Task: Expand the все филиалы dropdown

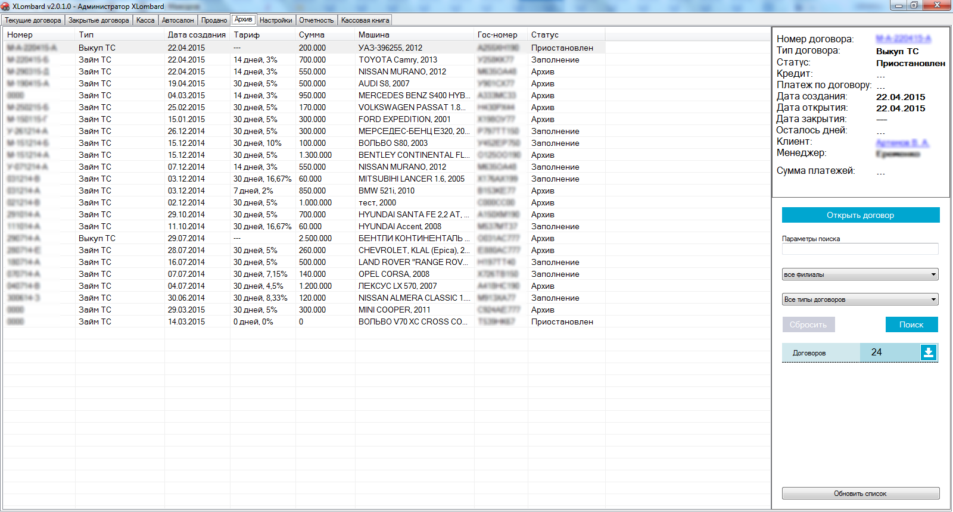Action: [x=860, y=274]
